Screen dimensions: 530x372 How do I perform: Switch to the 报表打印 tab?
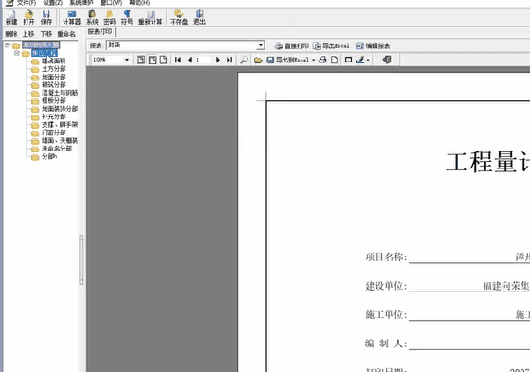point(100,32)
